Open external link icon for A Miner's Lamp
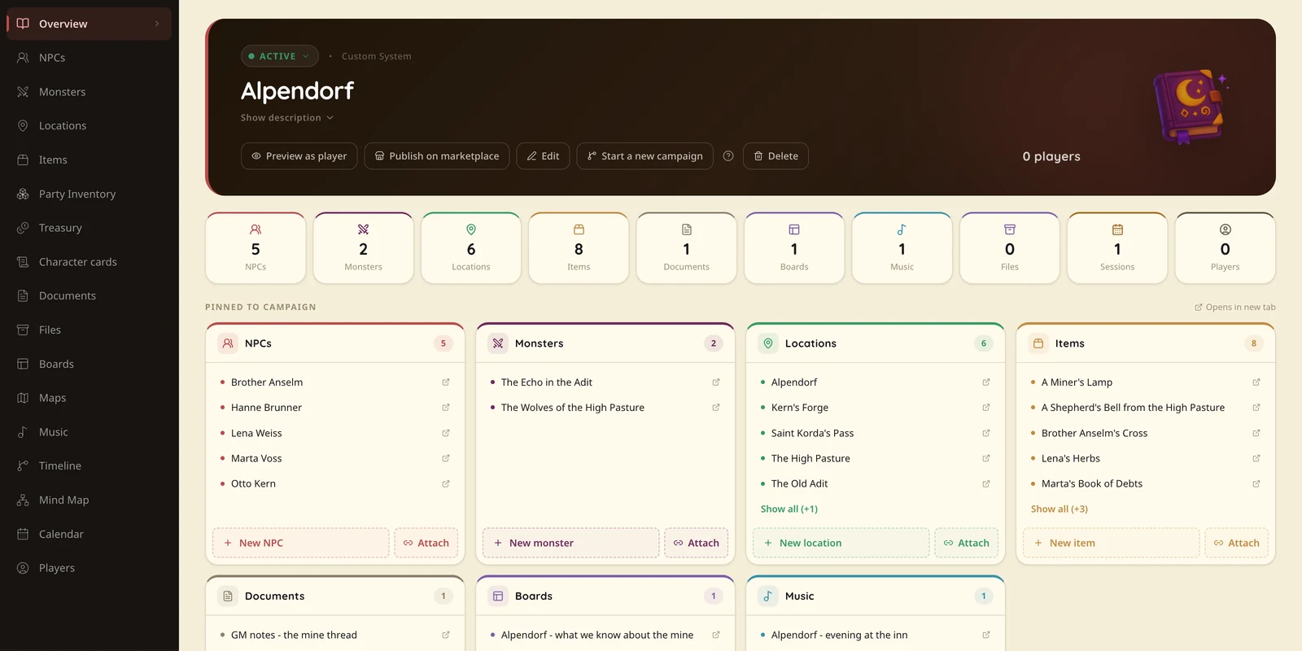 [x=1256, y=382]
